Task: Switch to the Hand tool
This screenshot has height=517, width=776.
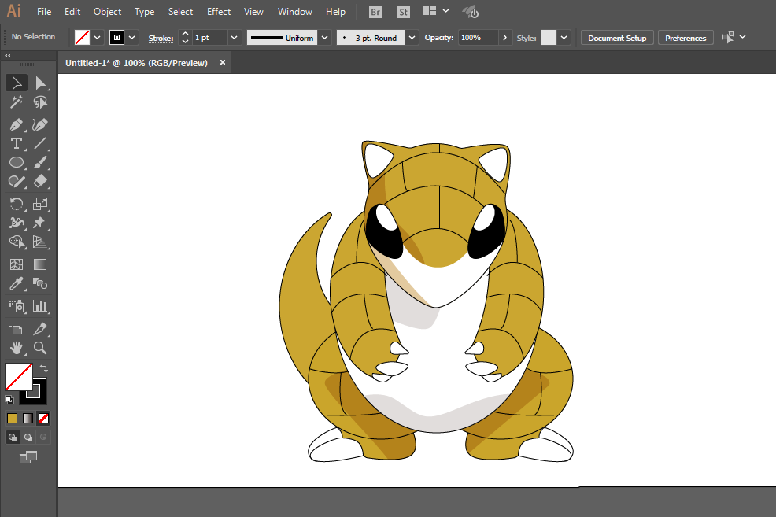Action: (x=16, y=347)
